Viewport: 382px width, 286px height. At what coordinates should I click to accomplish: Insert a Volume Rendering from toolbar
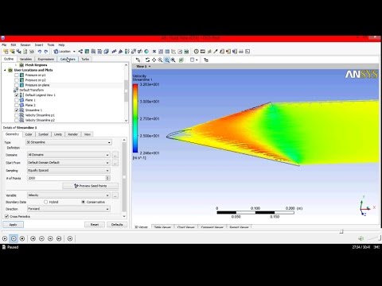click(x=106, y=52)
